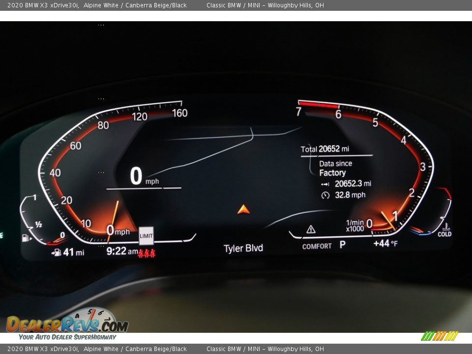Click the fuel pump icon by the fuel gauge

click(27, 238)
